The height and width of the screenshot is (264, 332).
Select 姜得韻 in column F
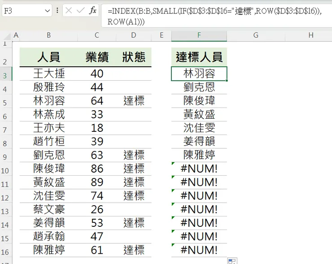click(199, 141)
